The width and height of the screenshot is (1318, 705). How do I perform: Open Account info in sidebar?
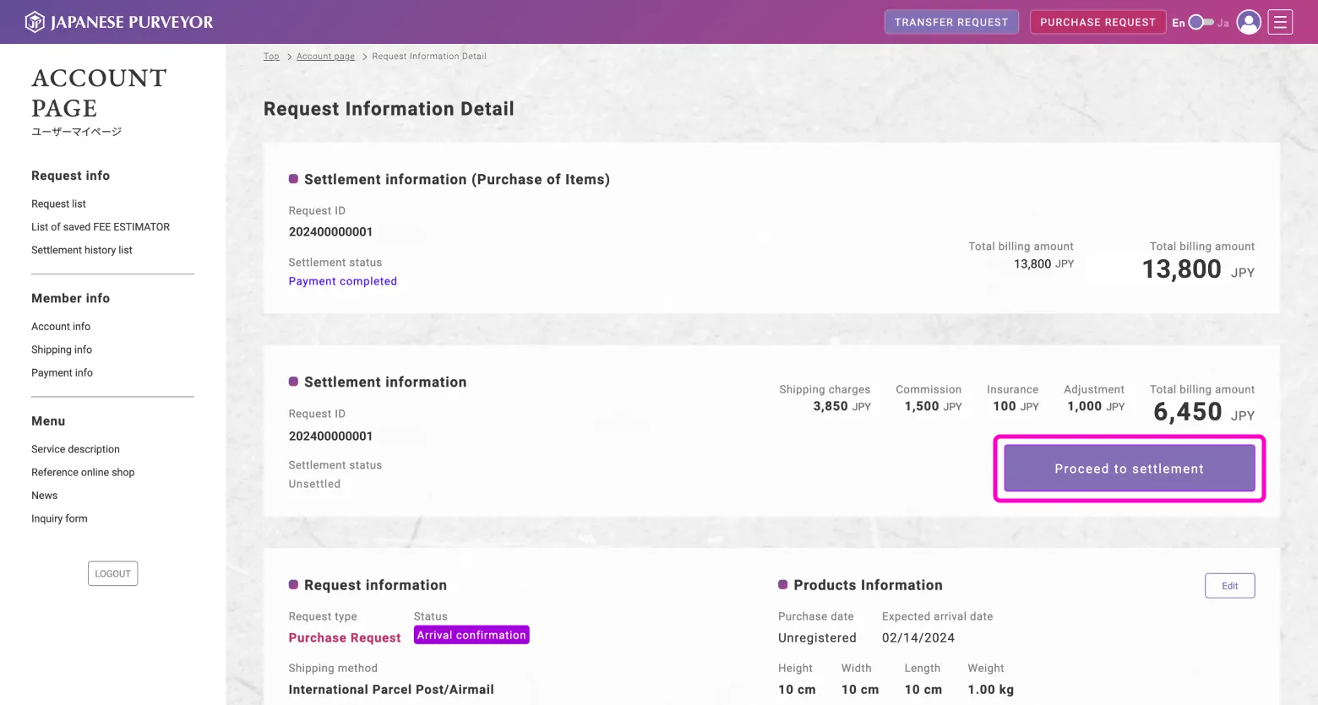tap(61, 327)
